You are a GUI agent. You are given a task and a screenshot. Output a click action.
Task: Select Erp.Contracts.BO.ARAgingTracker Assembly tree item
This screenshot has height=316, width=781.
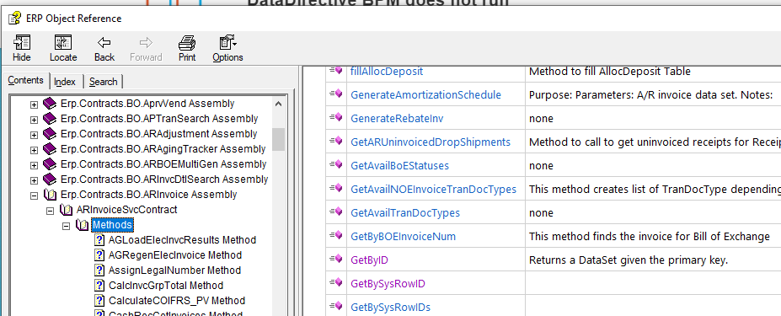point(163,148)
